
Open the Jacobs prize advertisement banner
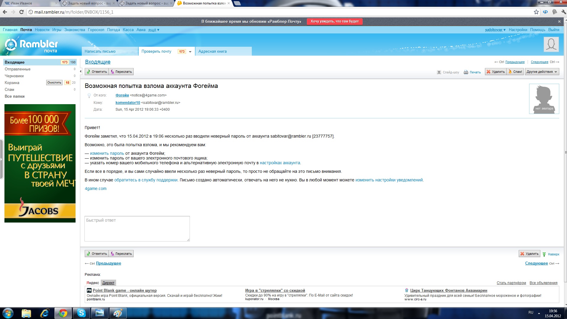[x=40, y=163]
